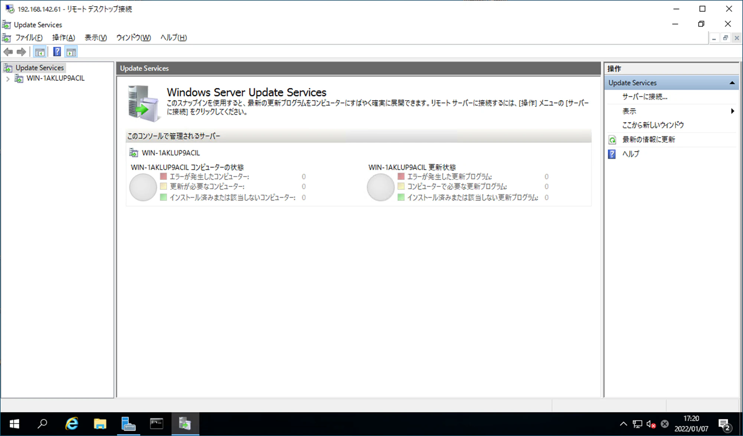Click the update status pie chart

point(380,187)
